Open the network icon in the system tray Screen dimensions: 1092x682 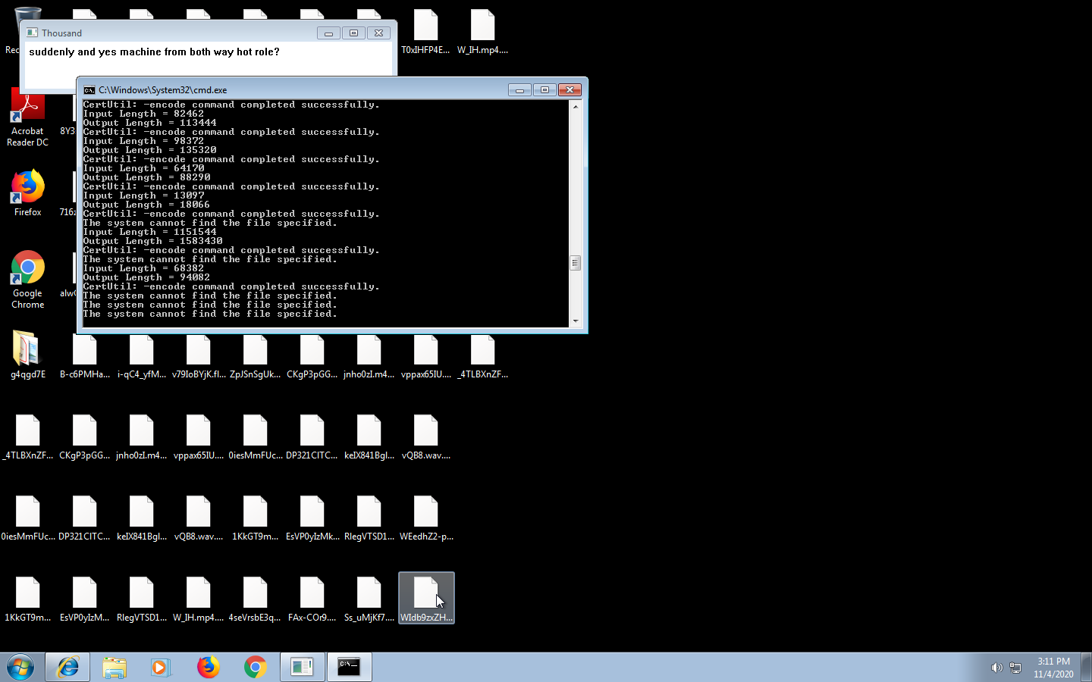tap(1015, 668)
